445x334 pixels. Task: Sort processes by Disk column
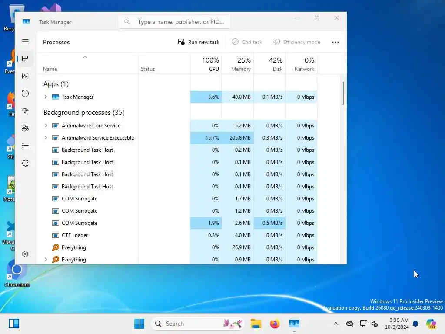click(269, 64)
